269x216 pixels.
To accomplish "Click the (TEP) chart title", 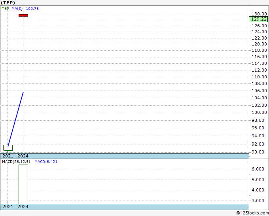I will 8,2.
